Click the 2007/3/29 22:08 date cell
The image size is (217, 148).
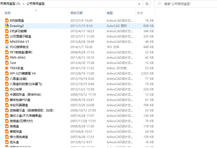[x=82, y=105]
